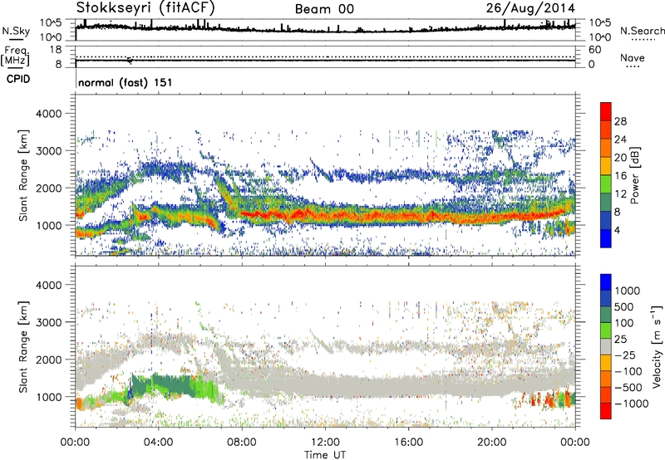Viewport: 665px width, 460px height.
Task: Click 'Slant Range [km]' label of velocity panel
Action: pyautogui.click(x=23, y=346)
